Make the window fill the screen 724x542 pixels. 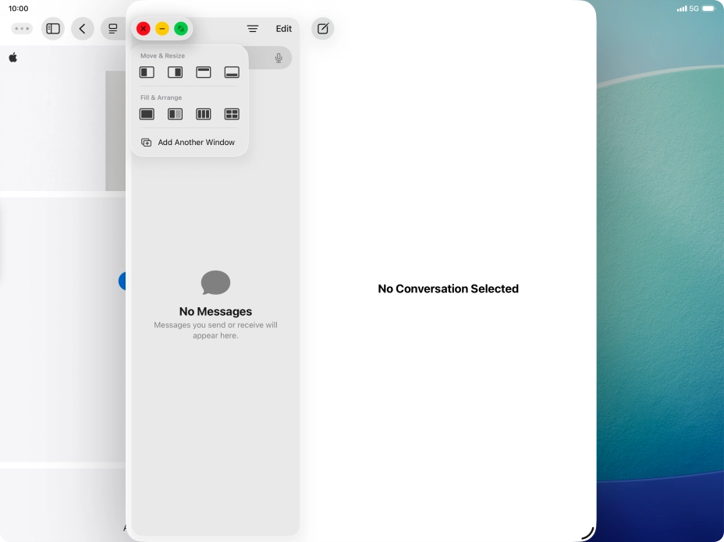pyautogui.click(x=146, y=114)
